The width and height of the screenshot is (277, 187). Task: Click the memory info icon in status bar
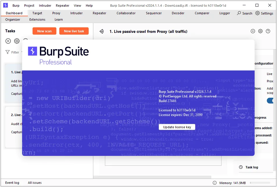pos(215,183)
